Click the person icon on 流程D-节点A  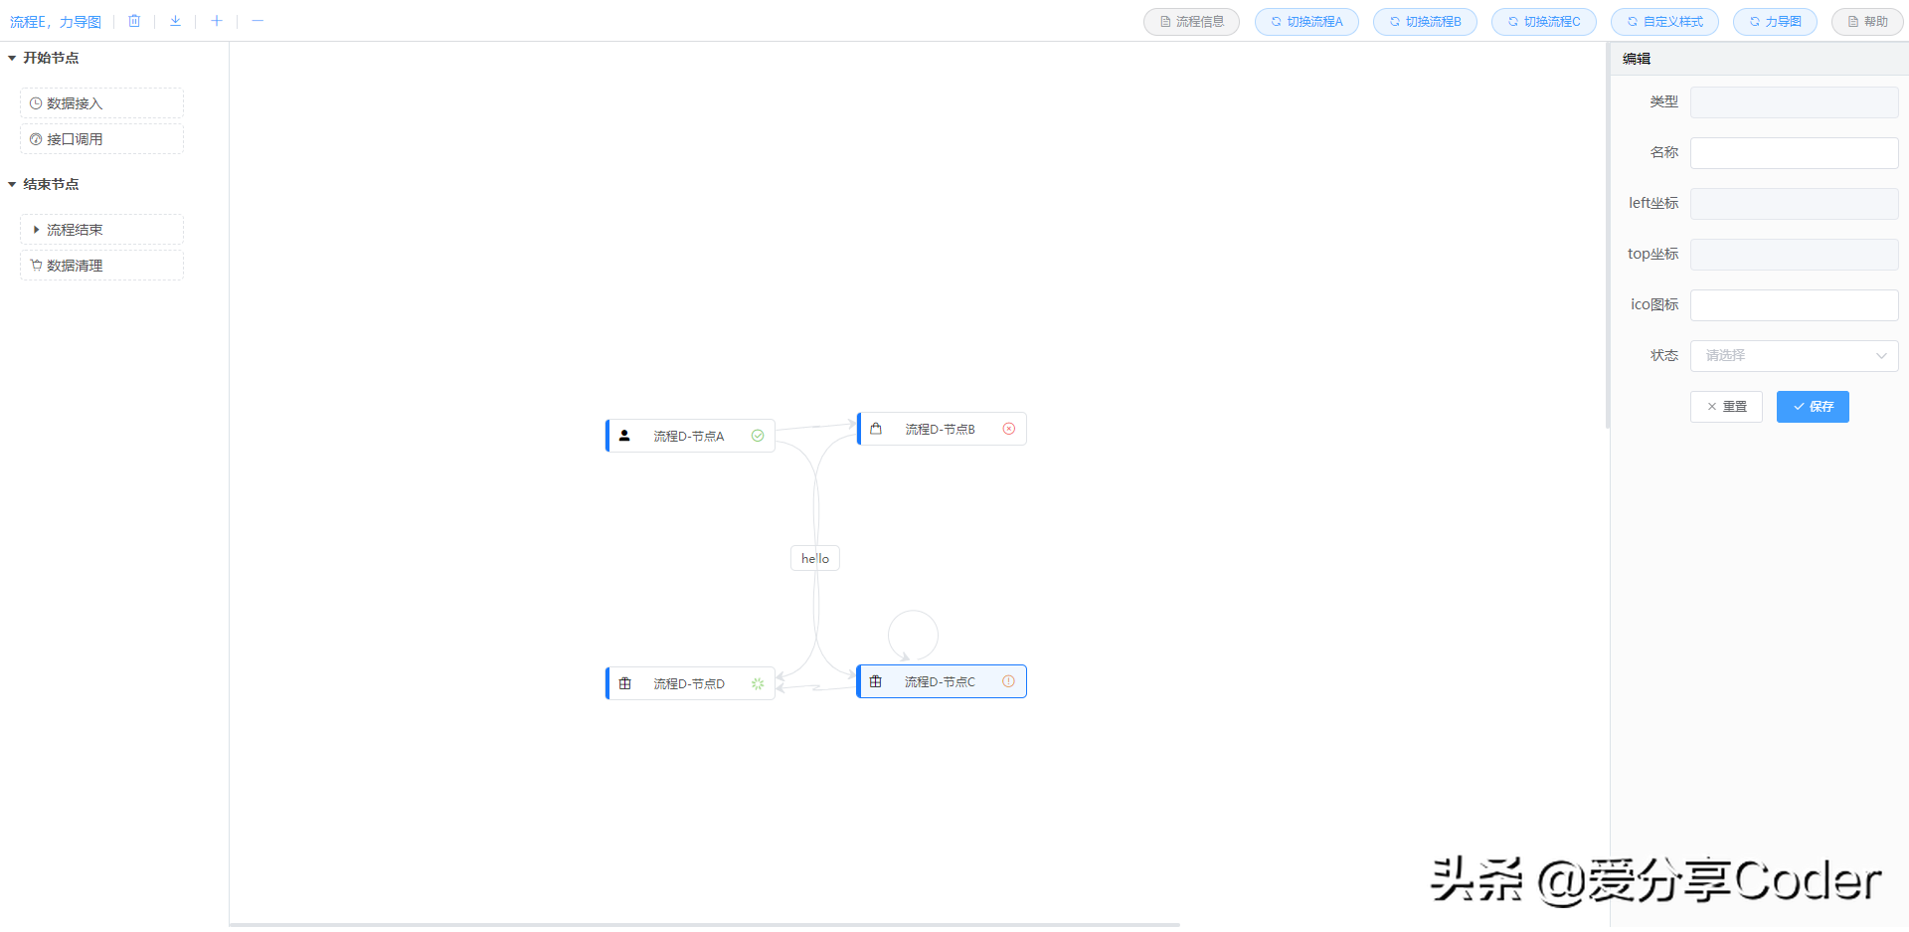click(624, 436)
